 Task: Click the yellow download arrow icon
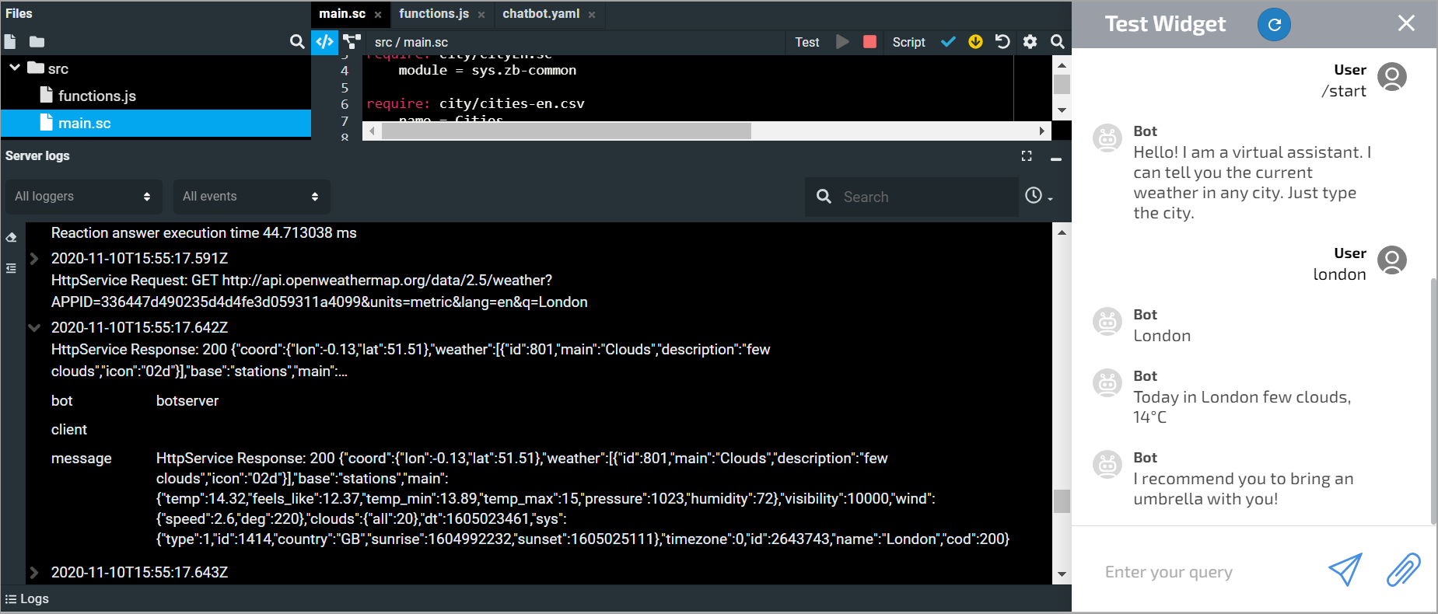(975, 42)
